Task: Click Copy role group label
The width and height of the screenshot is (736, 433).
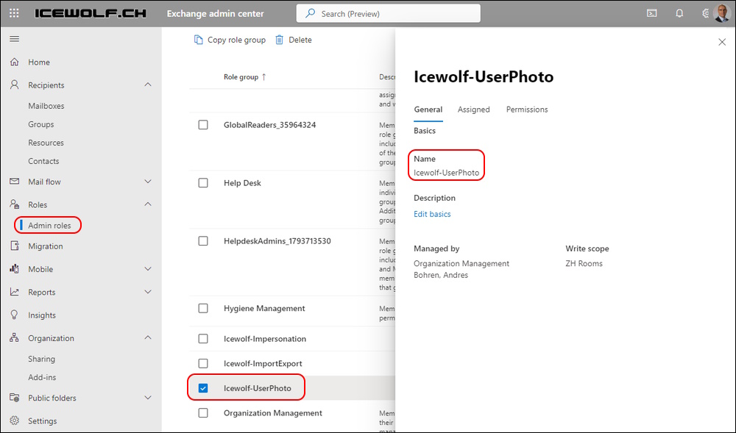Action: tap(236, 40)
